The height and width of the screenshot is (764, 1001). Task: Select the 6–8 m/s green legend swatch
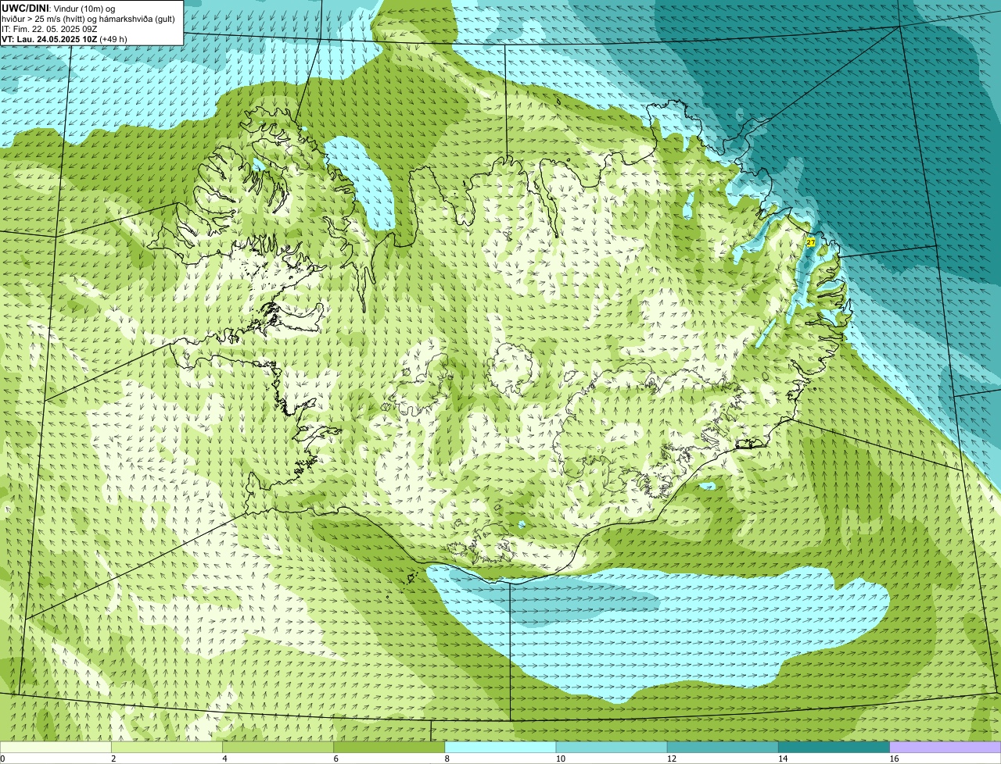389,748
